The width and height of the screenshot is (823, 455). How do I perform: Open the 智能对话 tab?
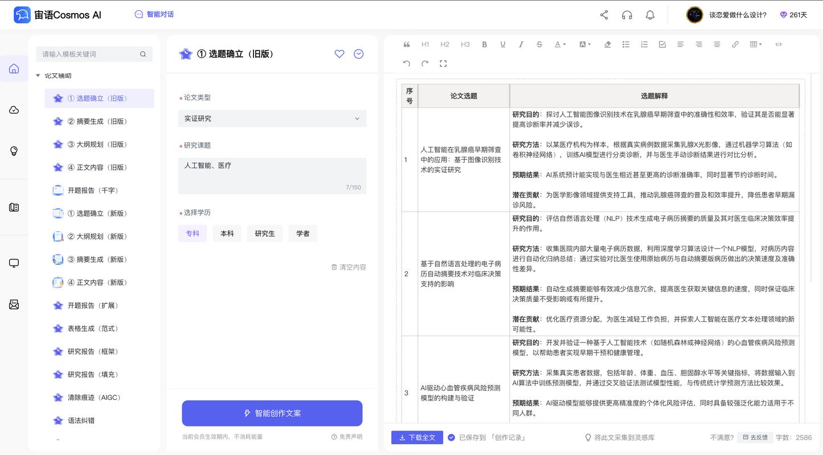[x=154, y=14]
